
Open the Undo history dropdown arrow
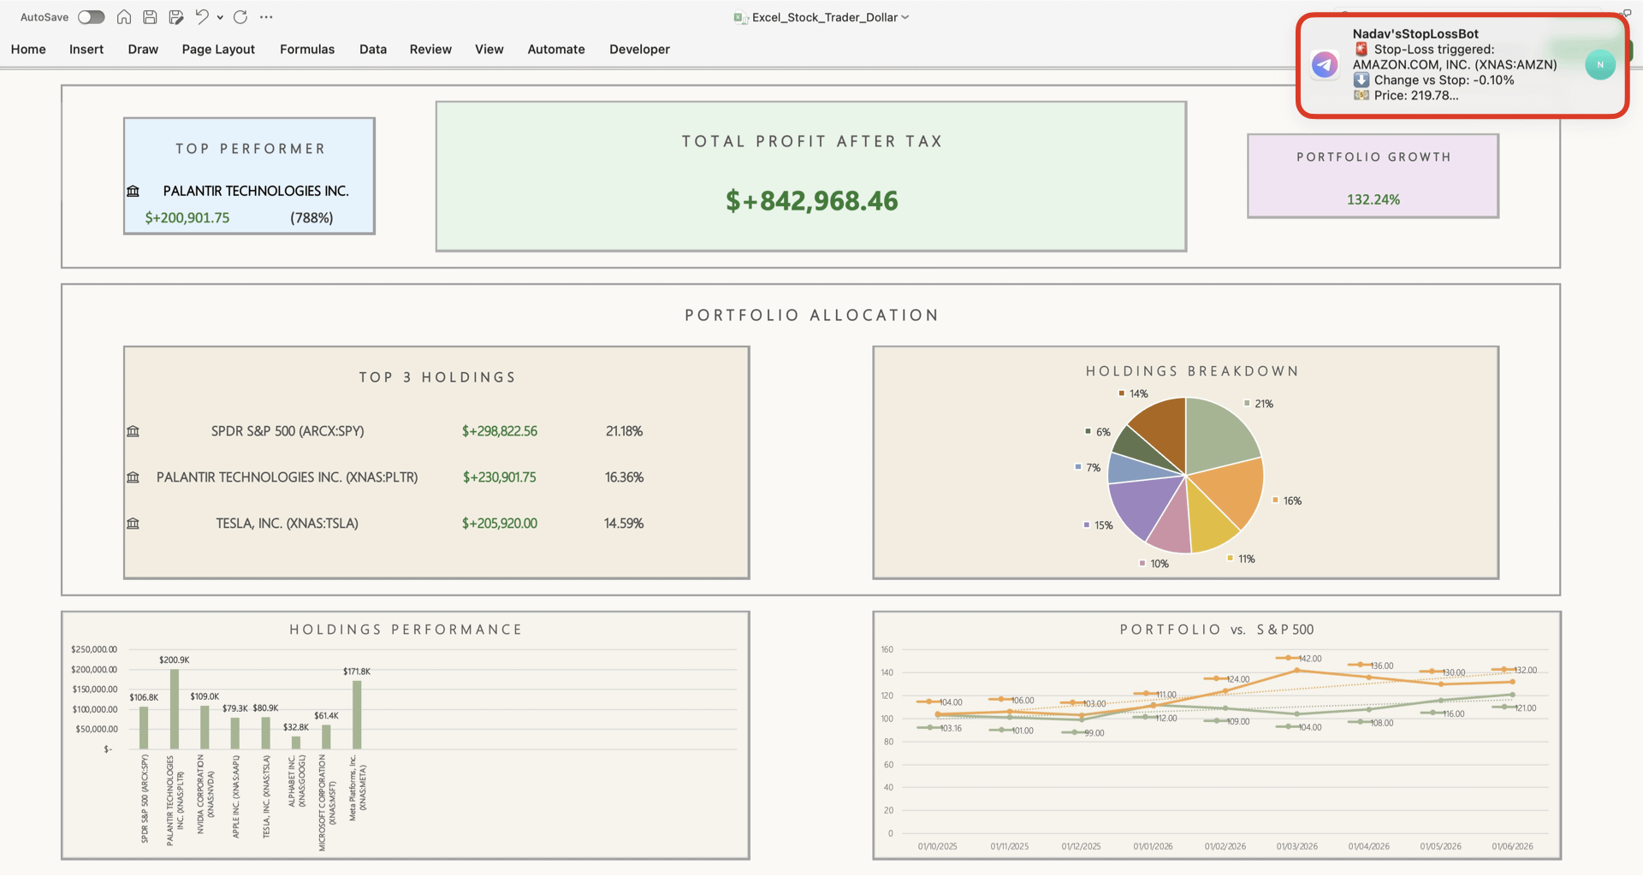point(220,17)
